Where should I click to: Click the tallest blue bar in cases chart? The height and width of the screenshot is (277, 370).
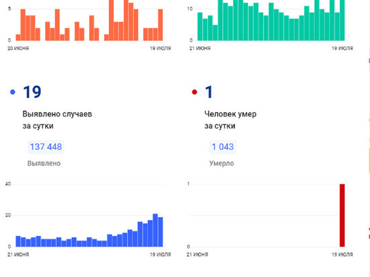155,231
